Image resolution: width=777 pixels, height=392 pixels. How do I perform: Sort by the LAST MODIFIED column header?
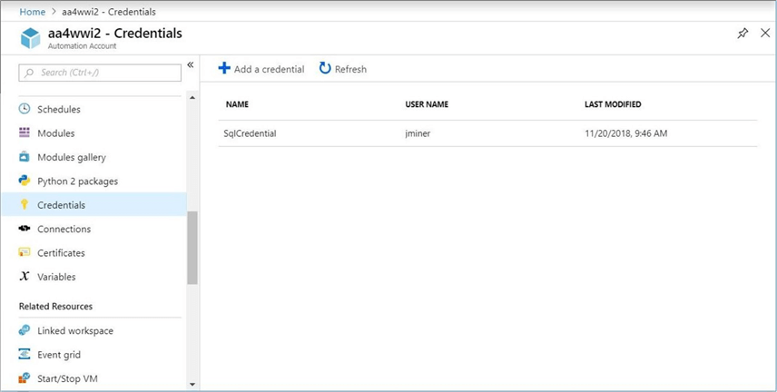click(x=613, y=104)
